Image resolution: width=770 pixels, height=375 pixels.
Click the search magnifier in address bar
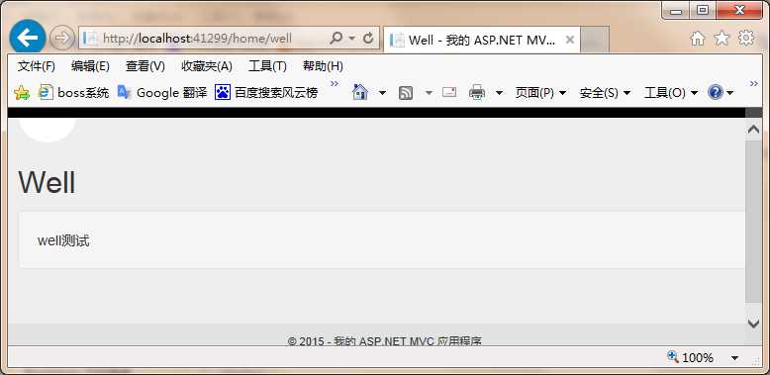(x=337, y=39)
